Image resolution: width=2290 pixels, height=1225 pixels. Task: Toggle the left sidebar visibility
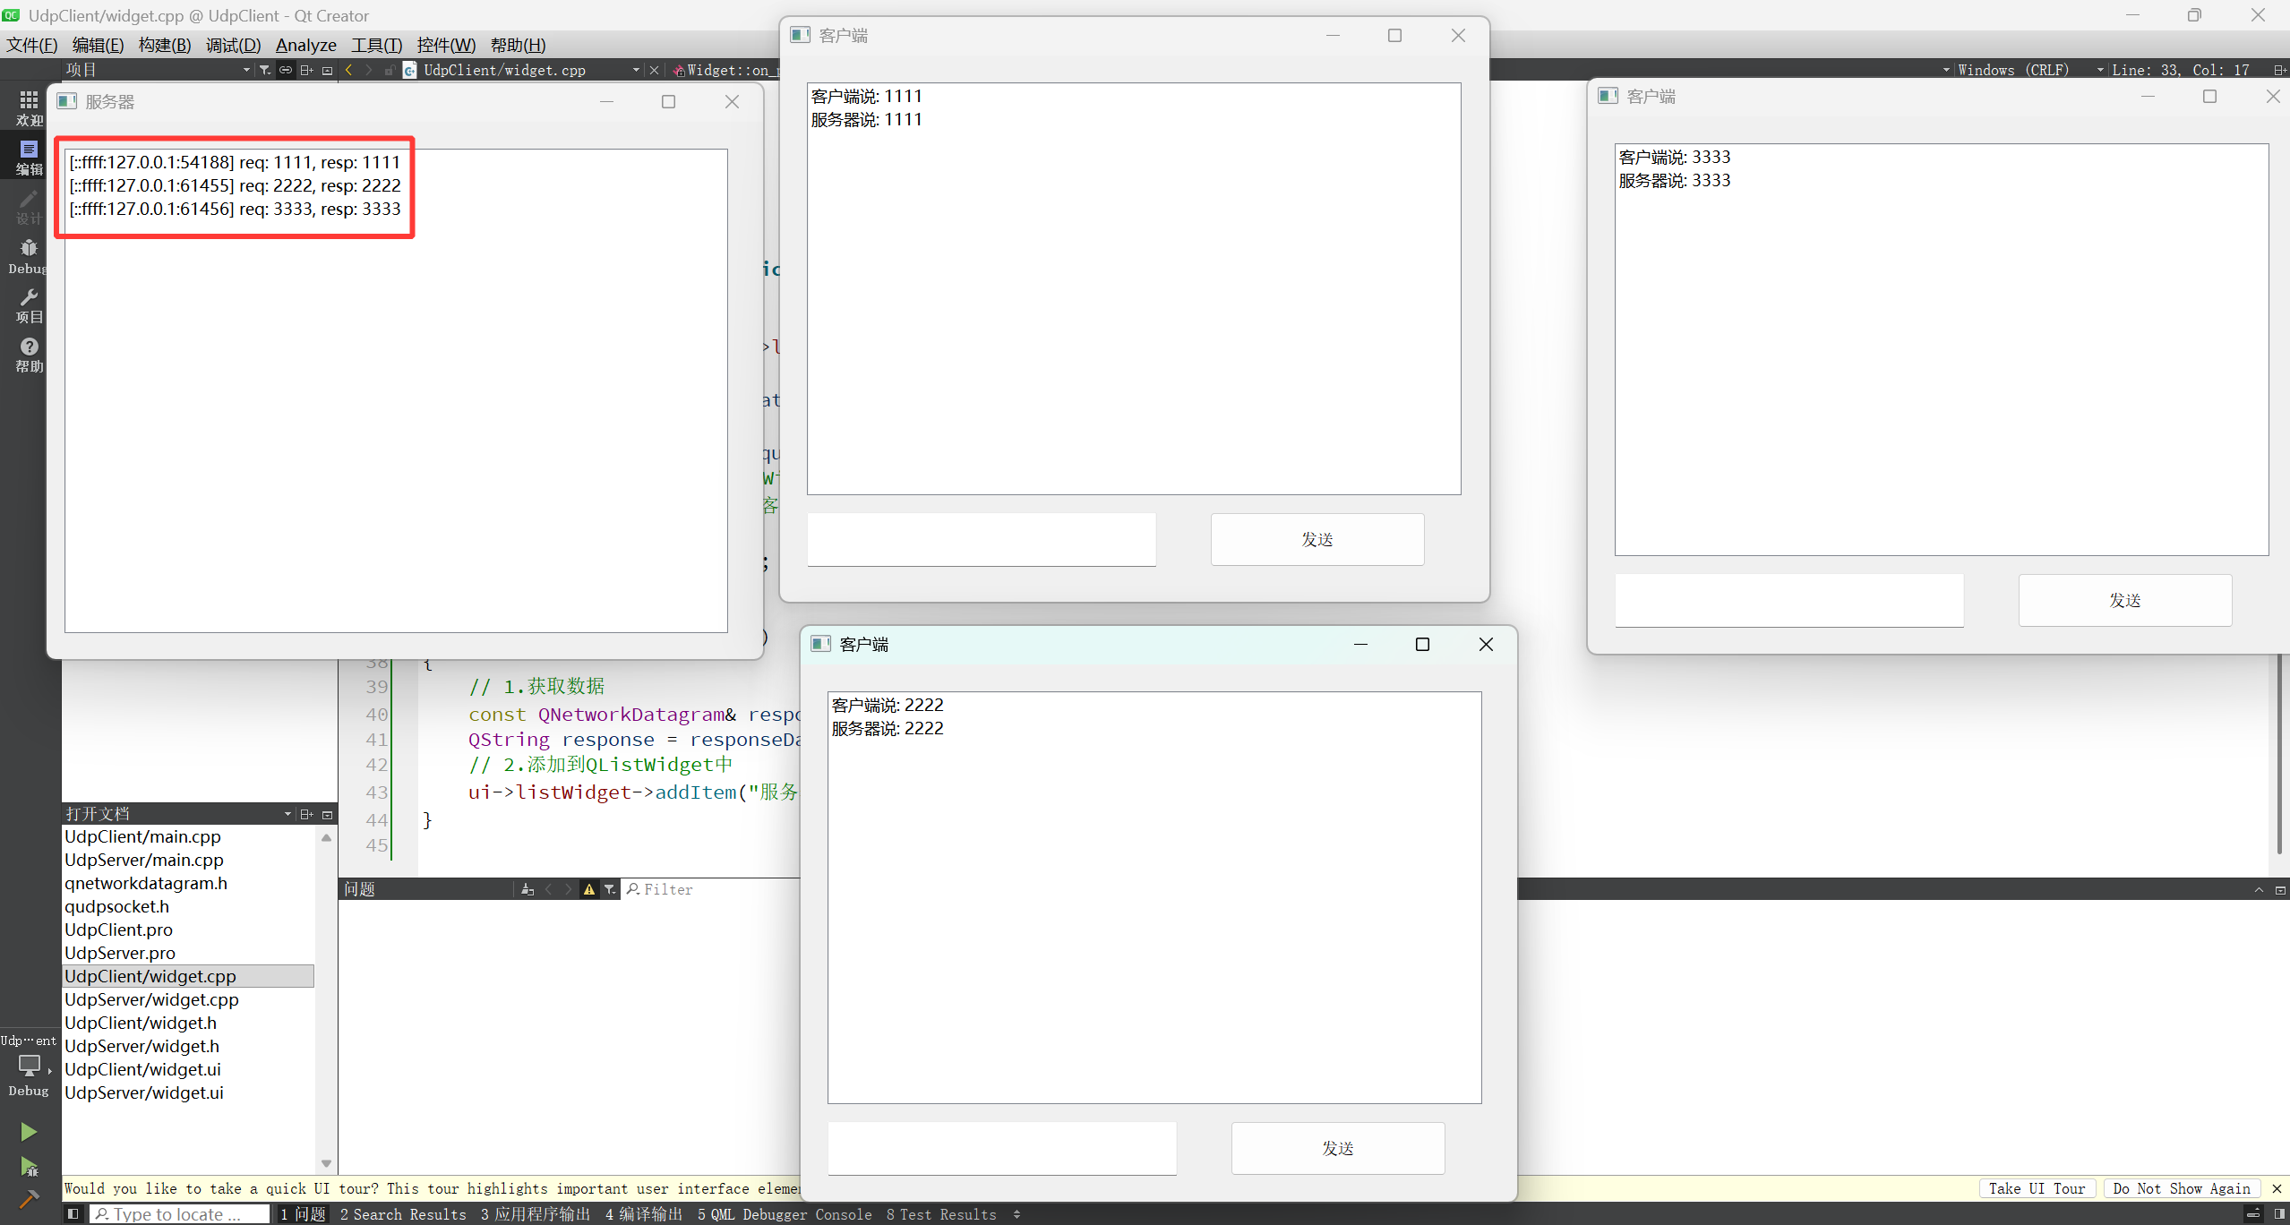coord(73,1214)
